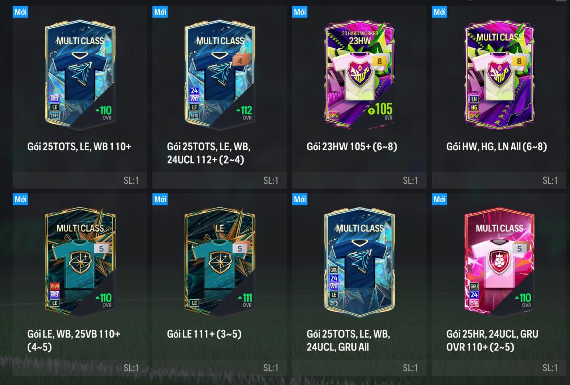The height and width of the screenshot is (385, 570).
Task: Open the Multi Class card with GRU badge
Action: pos(360,262)
